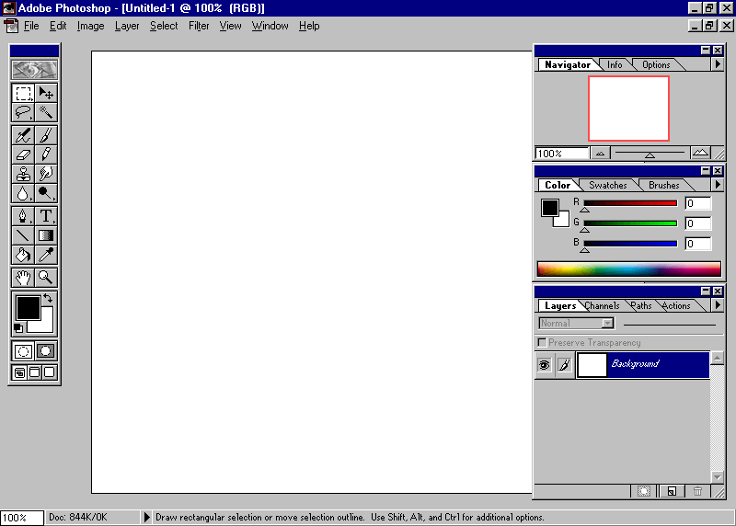Open the Color palette flyout menu arrow
The image size is (736, 526).
point(718,185)
